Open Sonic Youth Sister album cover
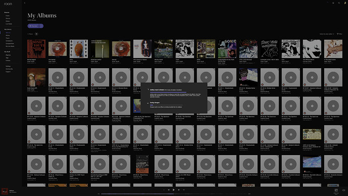The height and width of the screenshot is (196, 348). click(206, 49)
